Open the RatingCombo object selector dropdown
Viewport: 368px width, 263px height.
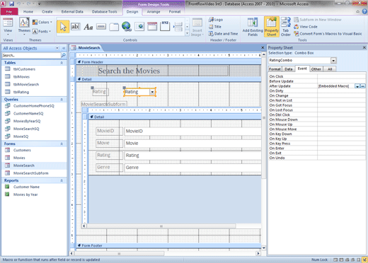tap(333, 61)
